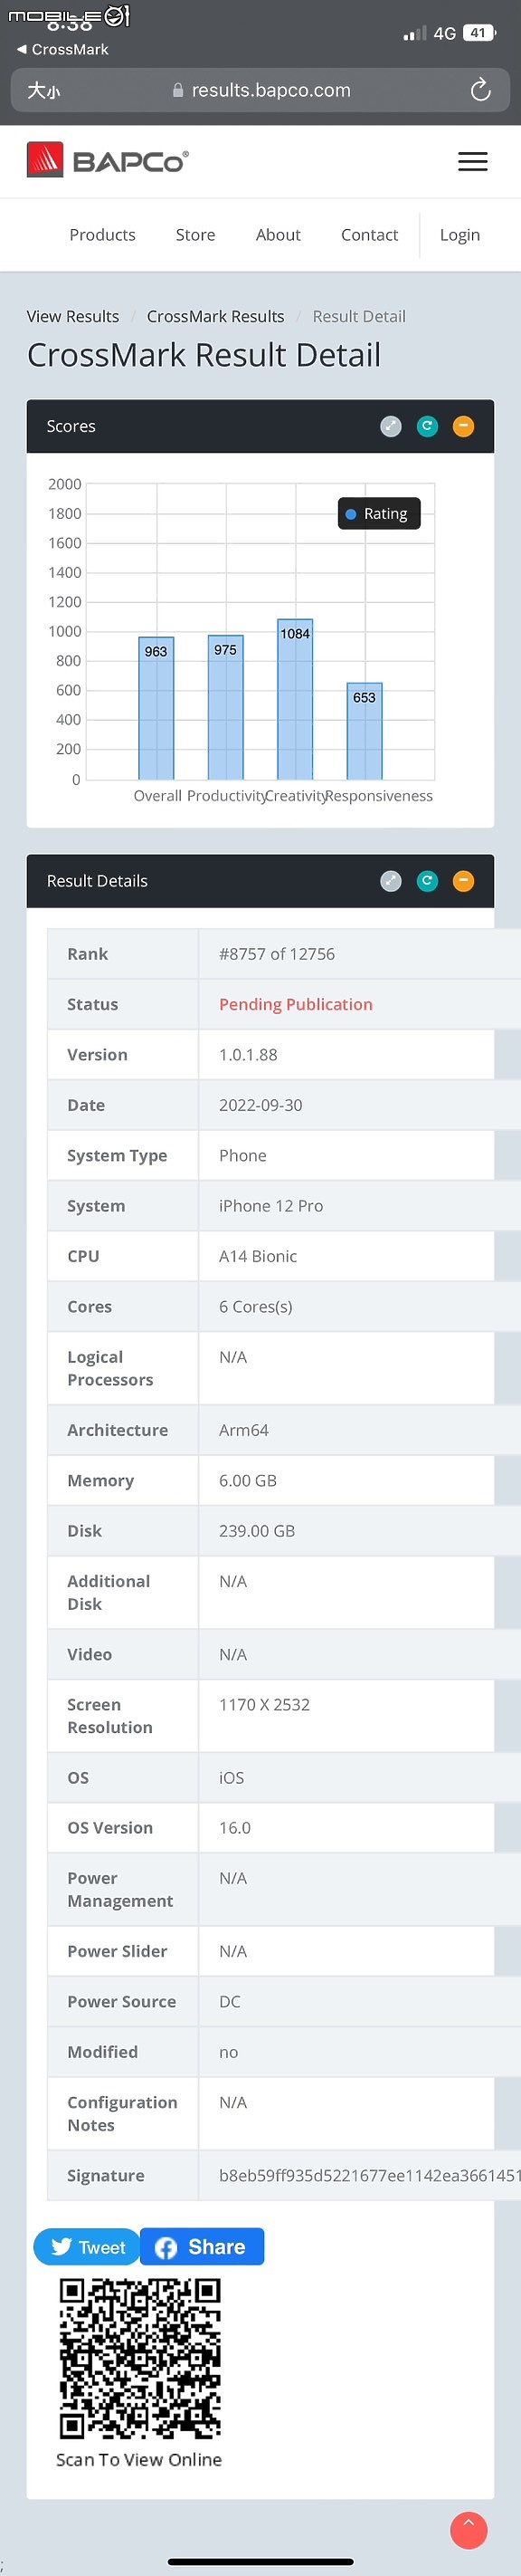Open the View Results breadcrumb

click(73, 316)
